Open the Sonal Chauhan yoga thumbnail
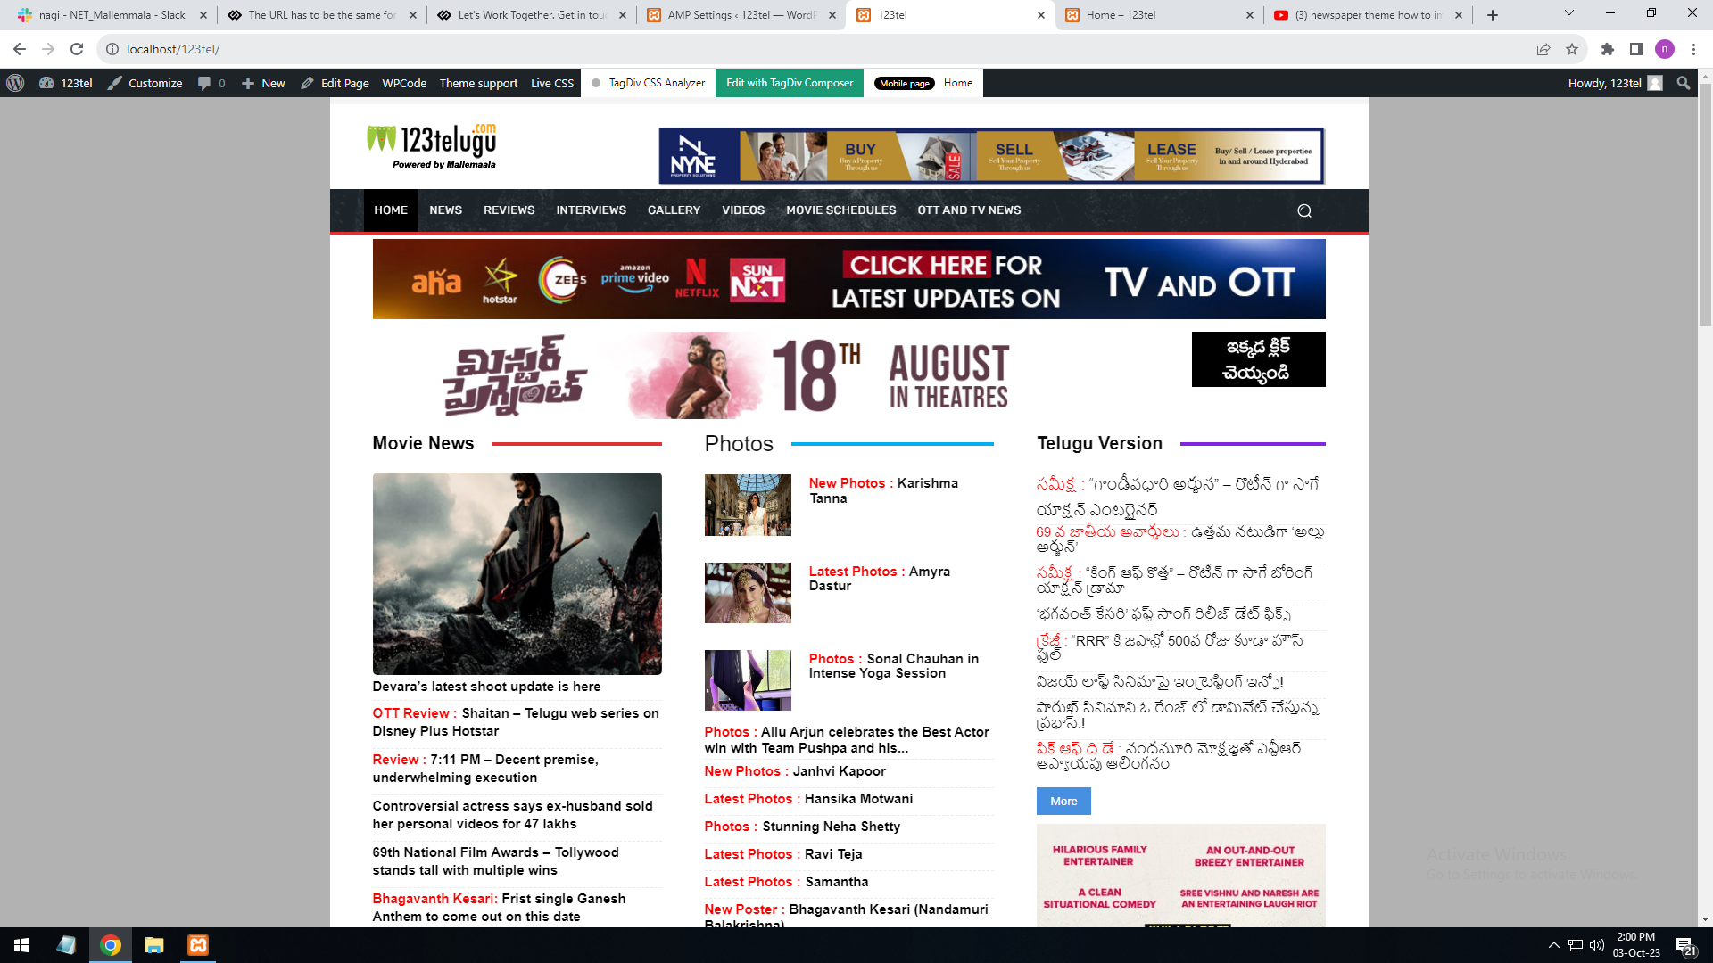The width and height of the screenshot is (1713, 963). click(748, 680)
